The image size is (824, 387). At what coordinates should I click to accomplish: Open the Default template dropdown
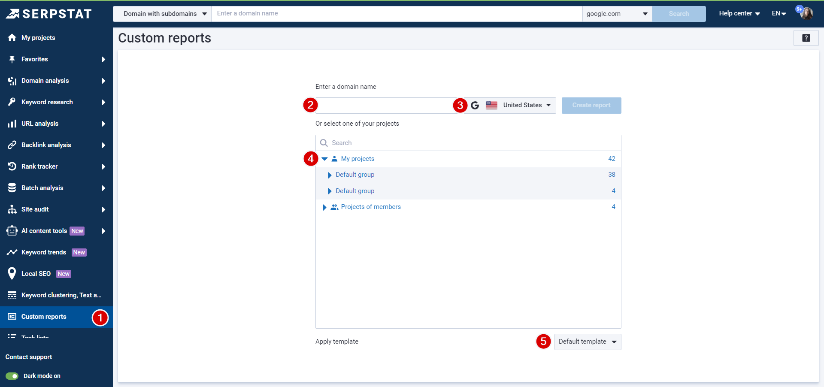(x=587, y=342)
